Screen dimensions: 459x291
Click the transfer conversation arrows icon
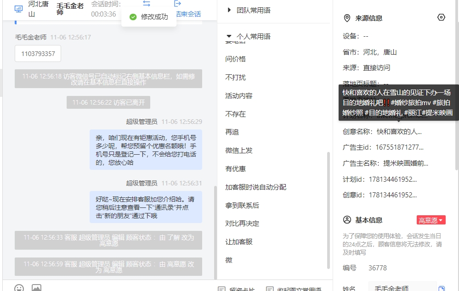coord(147,4)
